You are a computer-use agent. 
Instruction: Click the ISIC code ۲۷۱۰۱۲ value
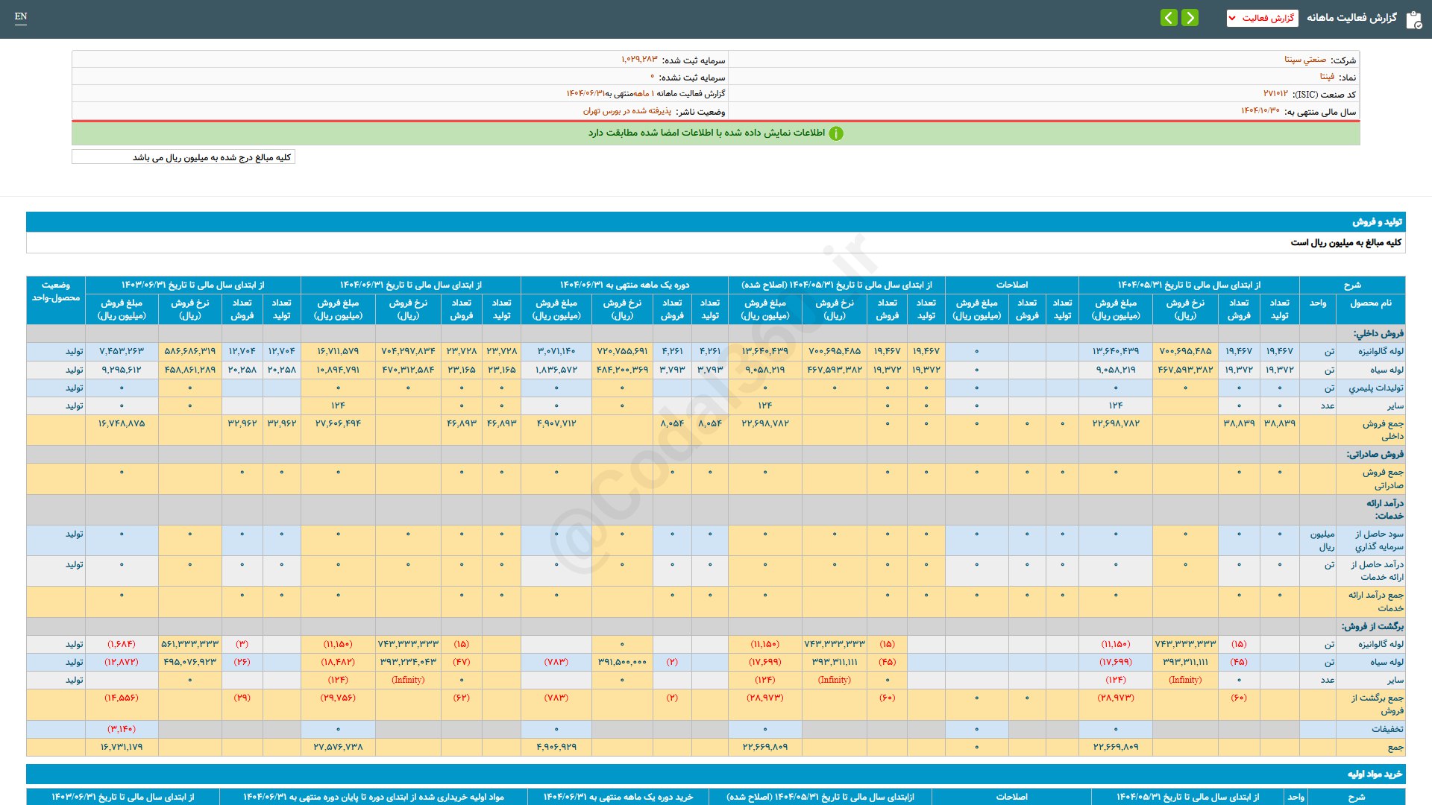click(x=1275, y=94)
